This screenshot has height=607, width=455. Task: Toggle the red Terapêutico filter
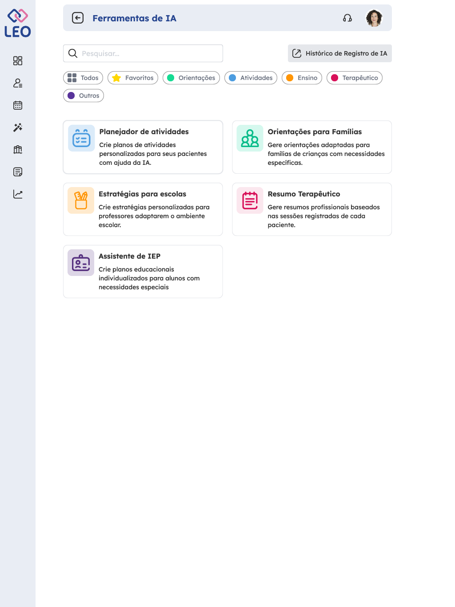click(x=354, y=78)
